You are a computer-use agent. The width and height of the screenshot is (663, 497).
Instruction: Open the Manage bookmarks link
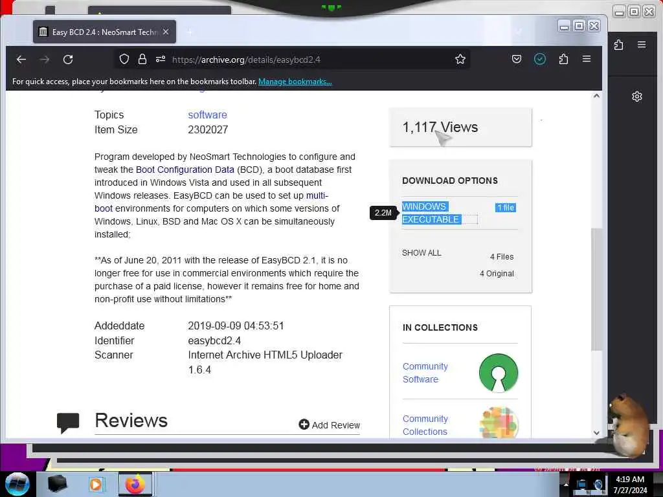tap(295, 82)
